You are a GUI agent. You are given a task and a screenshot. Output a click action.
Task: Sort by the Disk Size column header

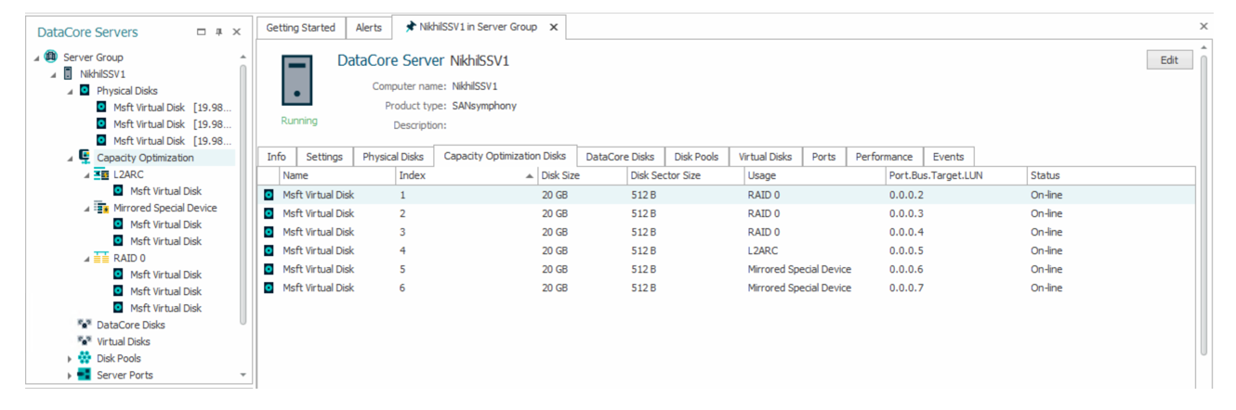(x=582, y=175)
